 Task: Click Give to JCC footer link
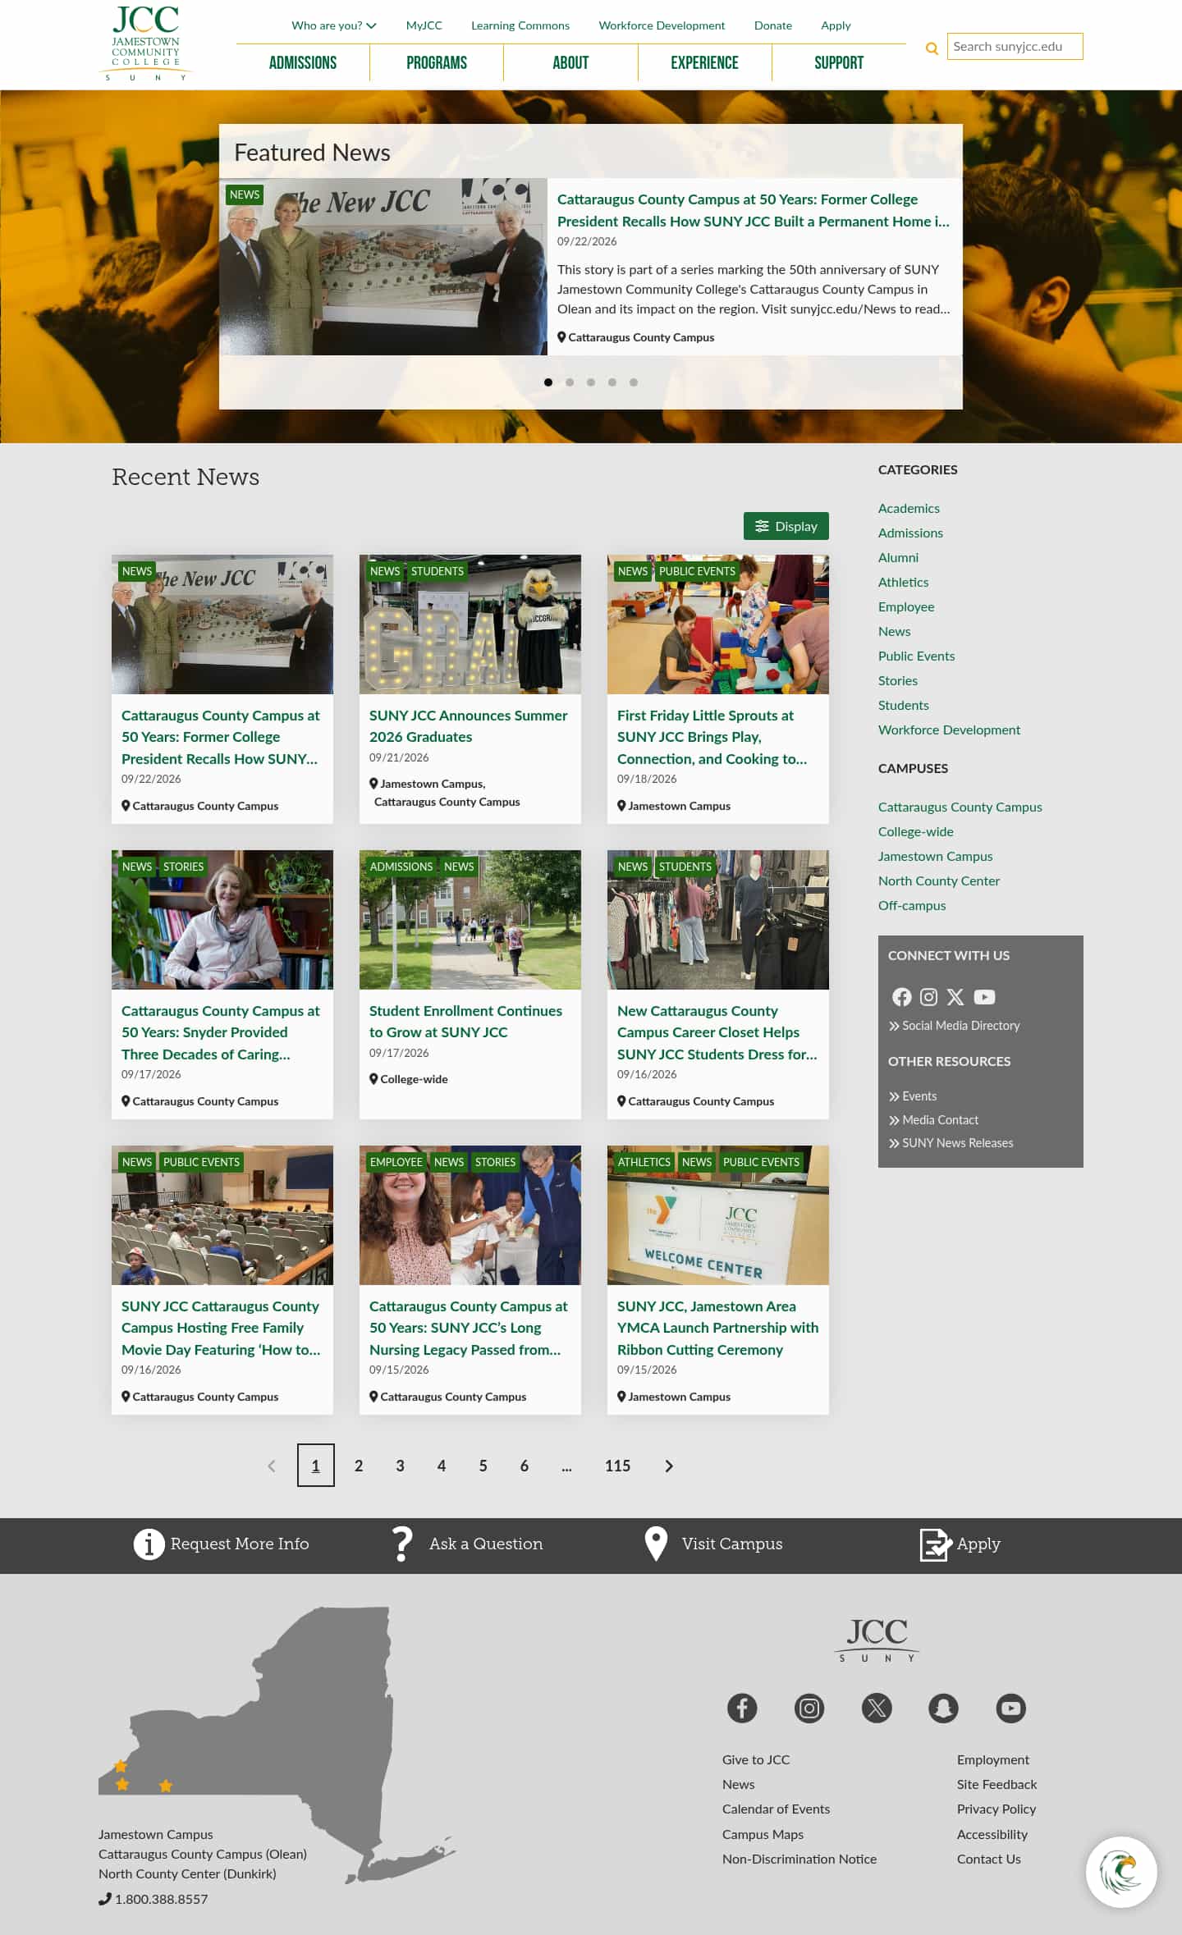click(x=756, y=1759)
